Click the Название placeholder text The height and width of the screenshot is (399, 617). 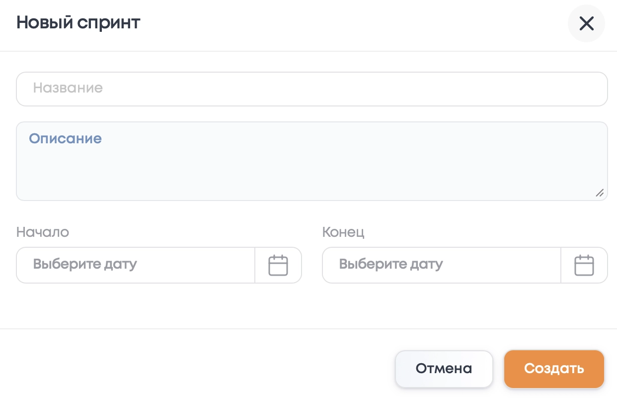pyautogui.click(x=68, y=89)
